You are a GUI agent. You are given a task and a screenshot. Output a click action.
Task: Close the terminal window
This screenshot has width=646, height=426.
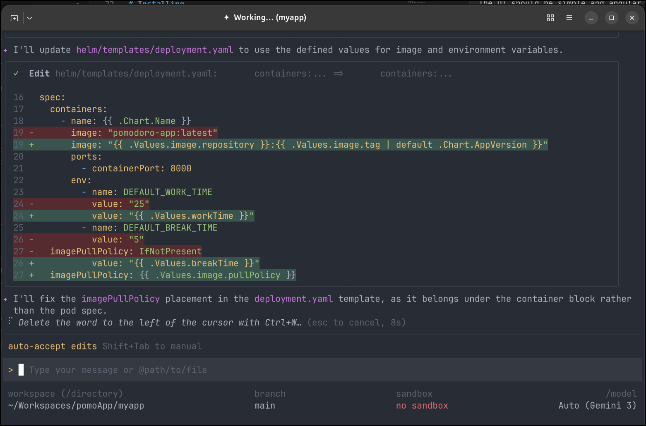point(632,18)
